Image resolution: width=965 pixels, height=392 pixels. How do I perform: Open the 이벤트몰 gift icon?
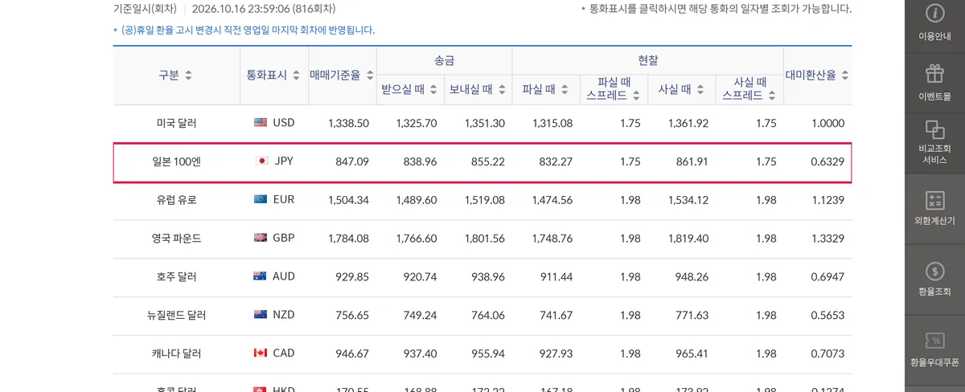click(x=934, y=74)
